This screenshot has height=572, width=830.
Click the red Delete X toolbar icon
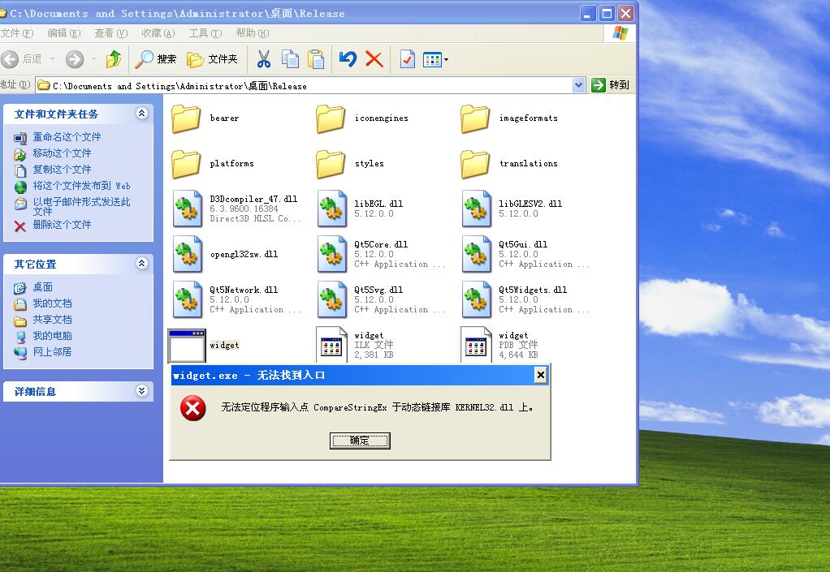tap(374, 59)
